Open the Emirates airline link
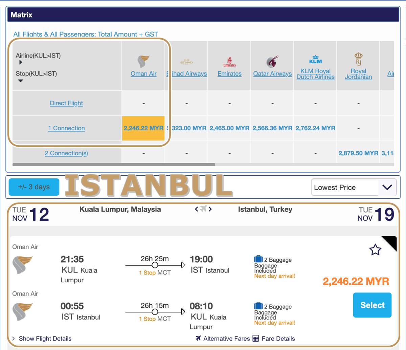 [x=229, y=73]
